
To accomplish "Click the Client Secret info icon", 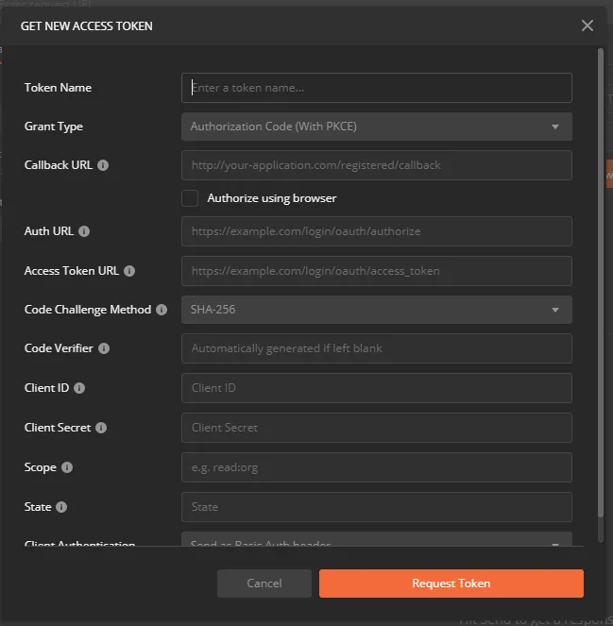I will 101,428.
